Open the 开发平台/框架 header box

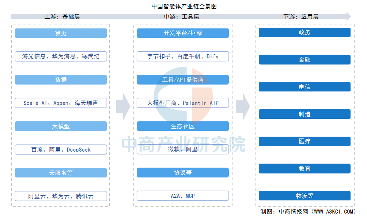point(183,33)
